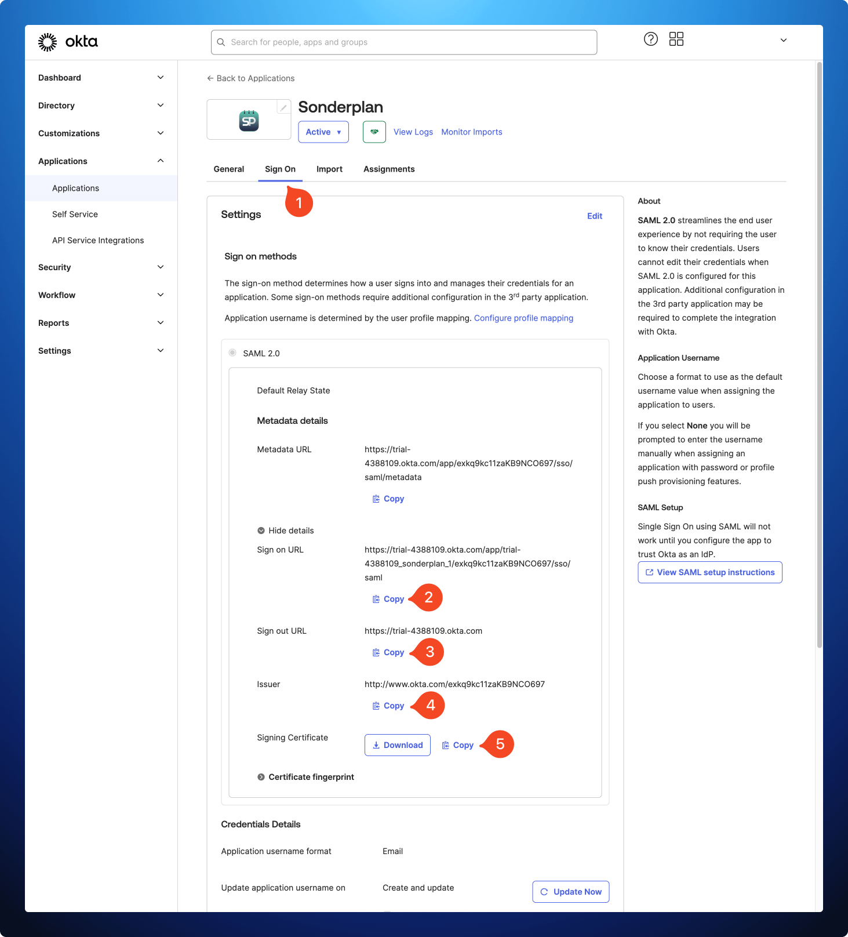
Task: Click the Create and update value
Action: 418,888
